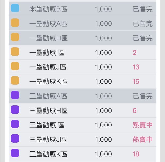
Task: Choose the 一壘動感K區 section name
Action: 48,82
